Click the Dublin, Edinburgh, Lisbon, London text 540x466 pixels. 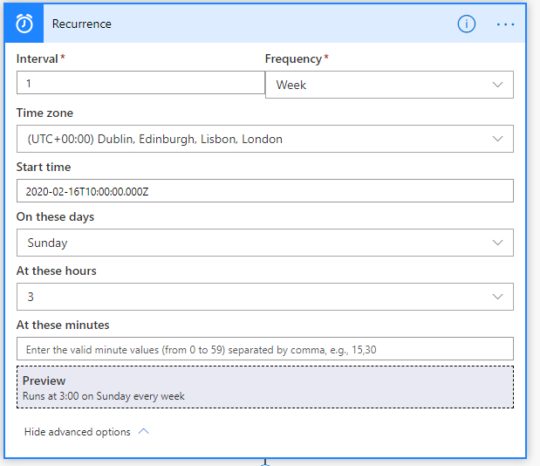pyautogui.click(x=190, y=139)
